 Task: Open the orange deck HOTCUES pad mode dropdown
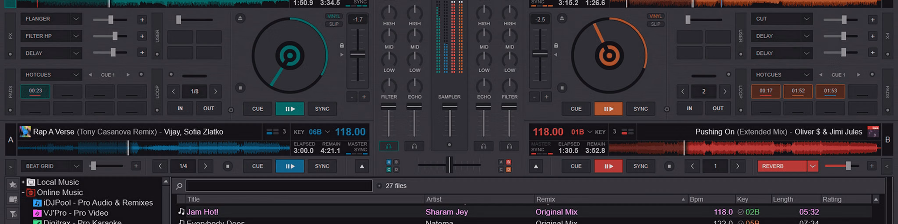tap(781, 75)
